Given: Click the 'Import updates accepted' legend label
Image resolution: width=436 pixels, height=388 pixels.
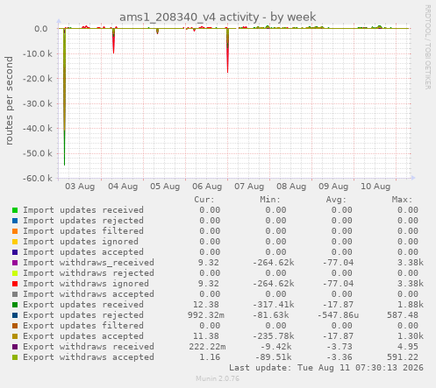Looking at the screenshot, I should [x=83, y=252].
